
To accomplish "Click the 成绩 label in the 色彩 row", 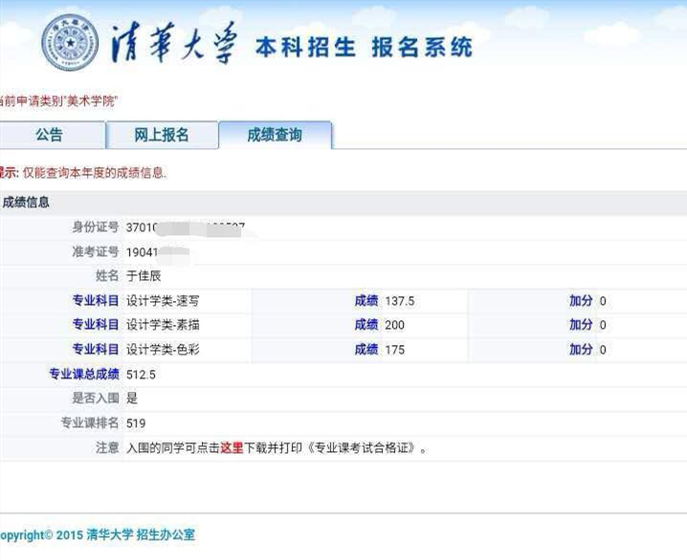I will (366, 349).
